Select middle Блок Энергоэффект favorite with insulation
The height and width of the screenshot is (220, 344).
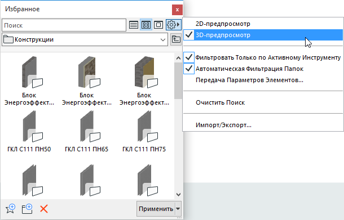(x=87, y=81)
